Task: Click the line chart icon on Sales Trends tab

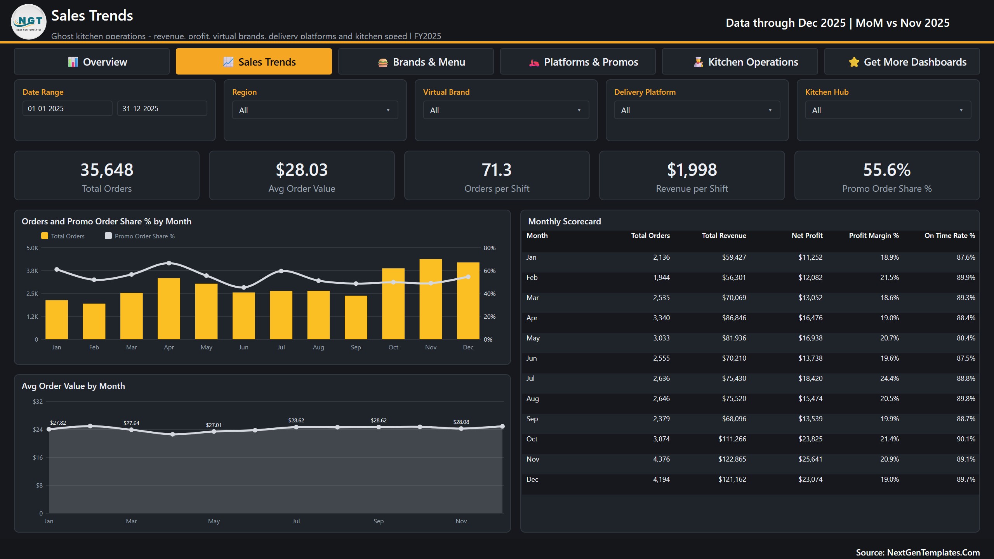Action: (x=228, y=62)
